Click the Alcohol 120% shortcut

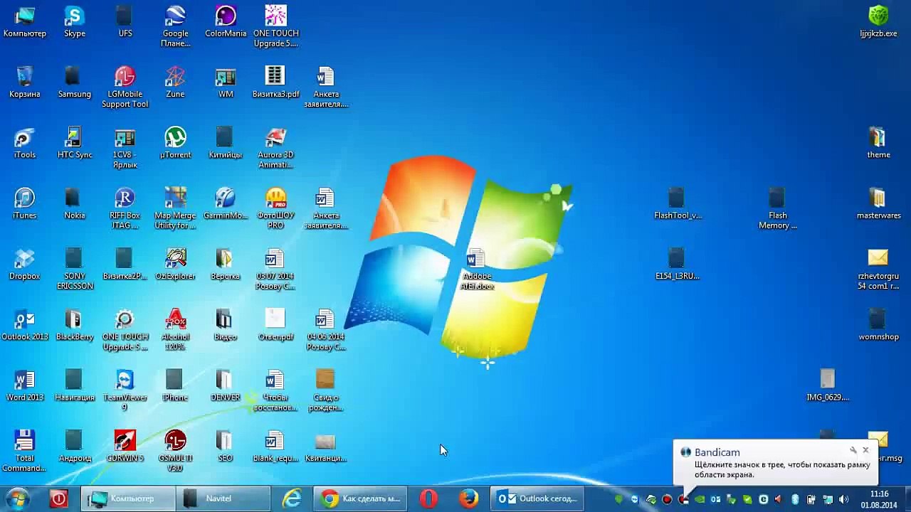(x=175, y=330)
